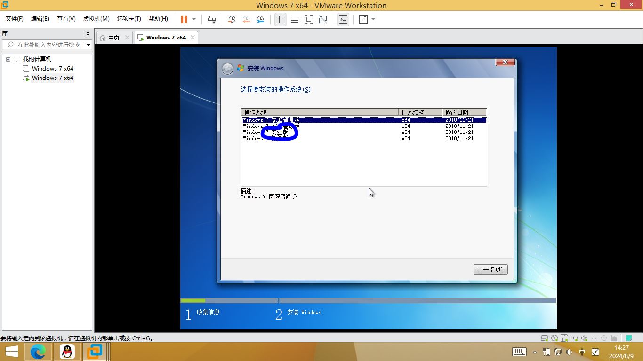Click the CD/DVD drive status bar icon
This screenshot has width=643, height=361.
pos(555,338)
